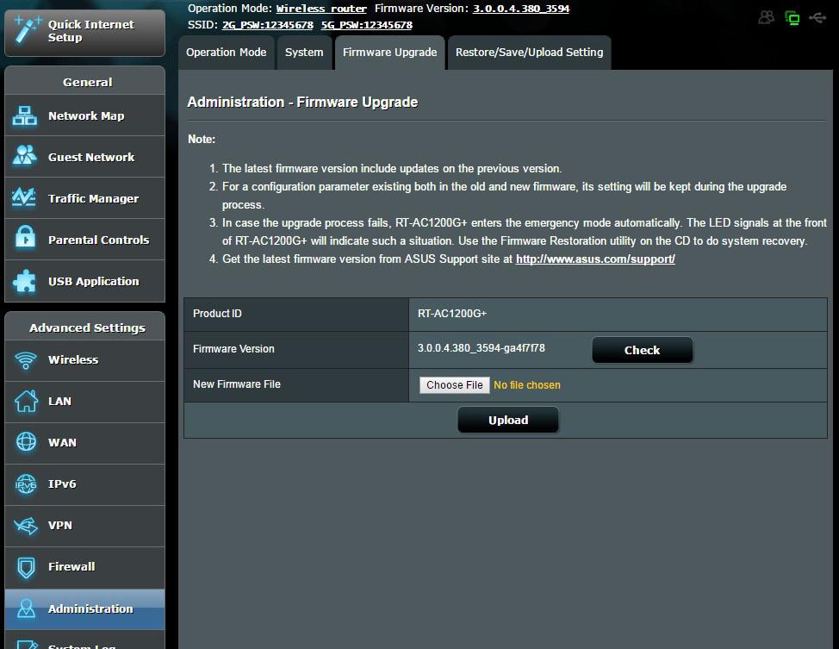Click the 'Administration - Firmware Upgrade' heading
This screenshot has width=839, height=649.
click(302, 103)
